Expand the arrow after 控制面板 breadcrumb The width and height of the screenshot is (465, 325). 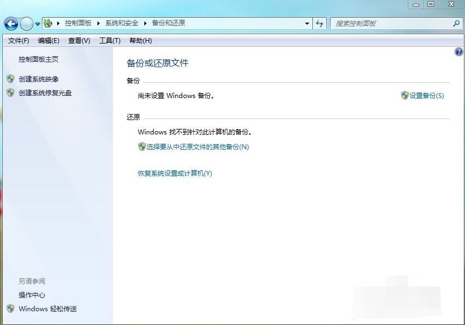[x=99, y=23]
